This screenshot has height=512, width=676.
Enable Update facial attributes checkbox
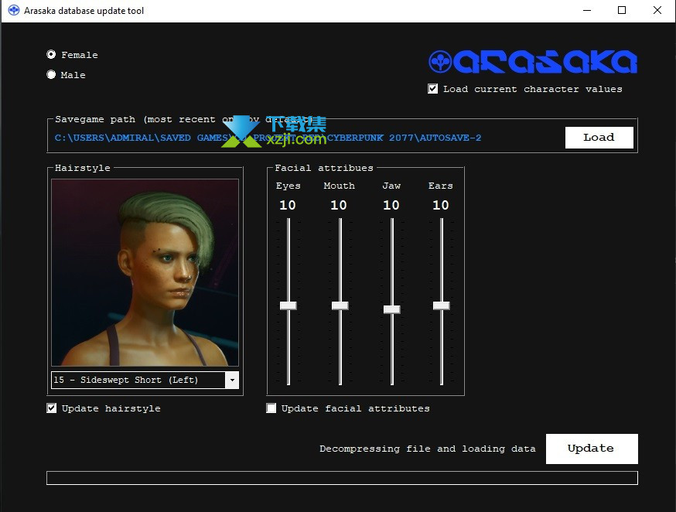(x=271, y=408)
